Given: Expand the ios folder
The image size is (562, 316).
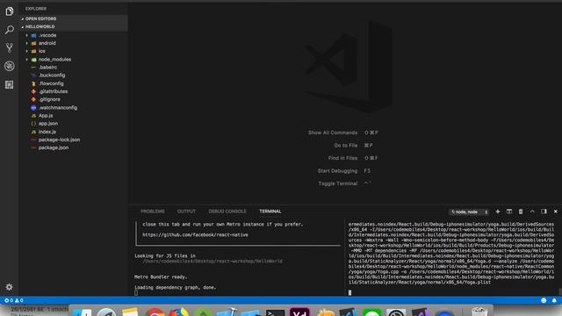Looking at the screenshot, I should click(x=41, y=51).
